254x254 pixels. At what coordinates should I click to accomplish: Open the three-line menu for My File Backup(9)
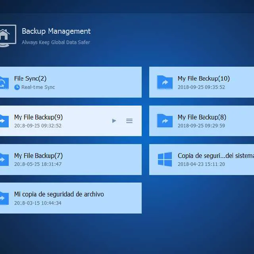coord(129,121)
